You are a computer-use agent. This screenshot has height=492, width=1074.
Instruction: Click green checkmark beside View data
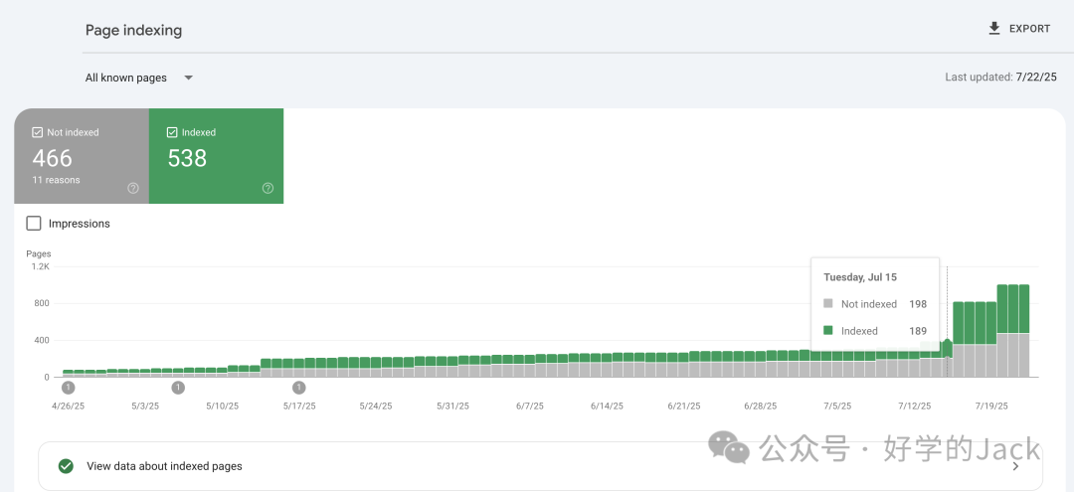point(66,466)
